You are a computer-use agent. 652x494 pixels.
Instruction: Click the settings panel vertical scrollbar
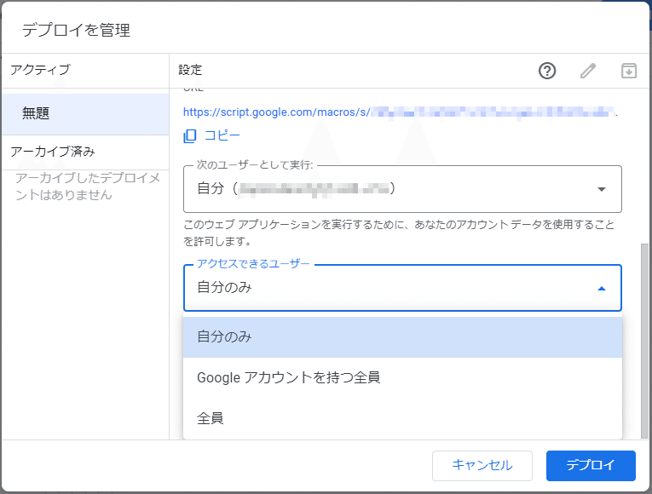(644, 341)
